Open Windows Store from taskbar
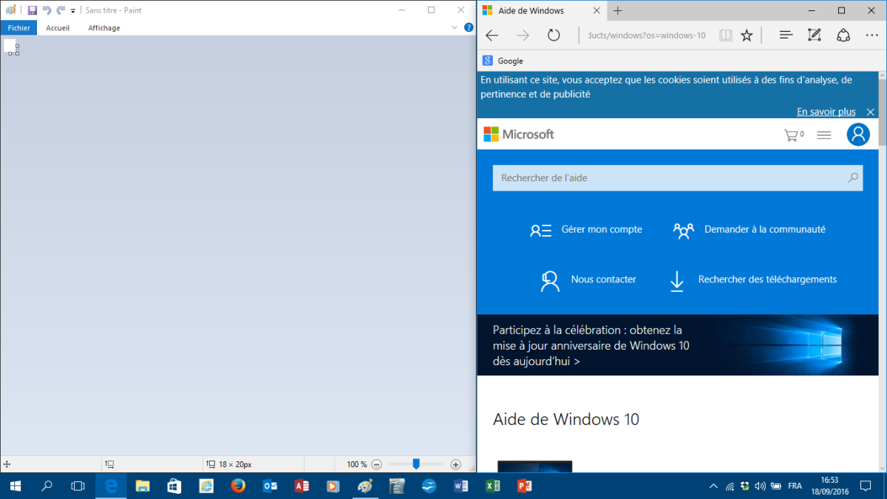This screenshot has height=499, width=887. [174, 486]
